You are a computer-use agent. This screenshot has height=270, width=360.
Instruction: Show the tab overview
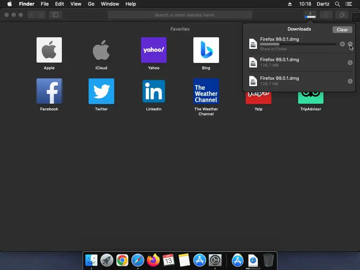point(342,15)
